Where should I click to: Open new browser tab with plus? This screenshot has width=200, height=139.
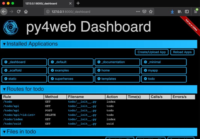pyautogui.click(x=78, y=3)
